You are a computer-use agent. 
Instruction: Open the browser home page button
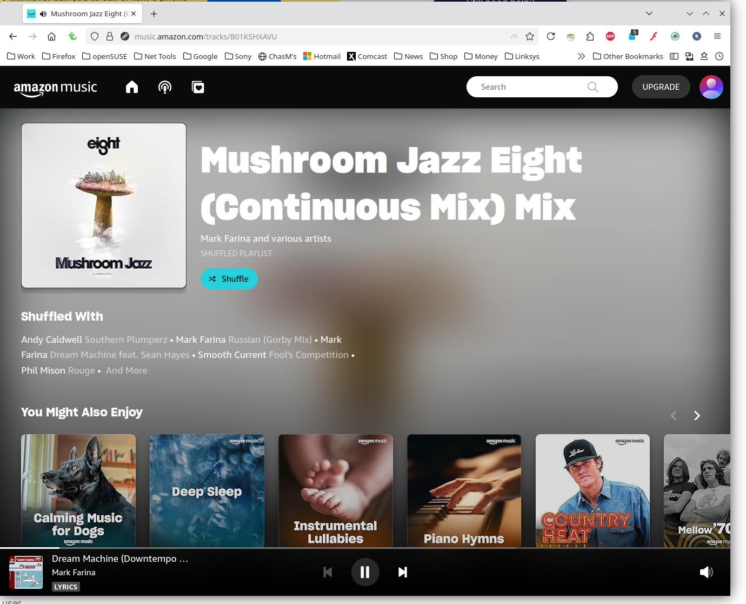52,36
